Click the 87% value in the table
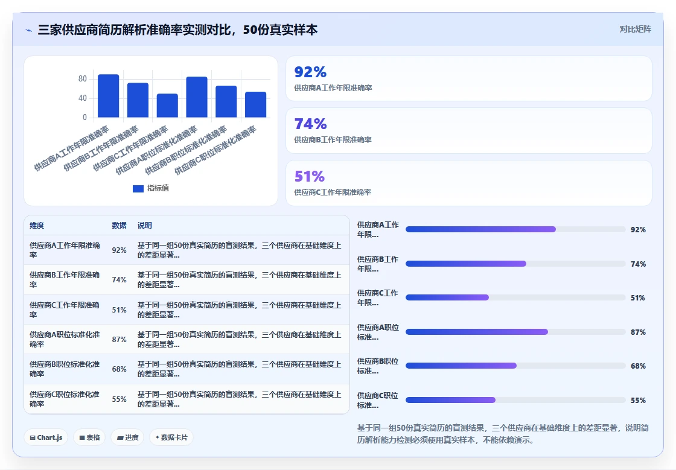676x470 pixels. point(119,340)
